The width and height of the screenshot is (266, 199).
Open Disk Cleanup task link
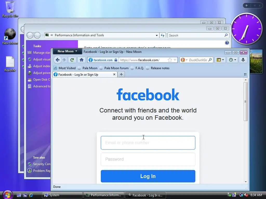(x=39, y=80)
